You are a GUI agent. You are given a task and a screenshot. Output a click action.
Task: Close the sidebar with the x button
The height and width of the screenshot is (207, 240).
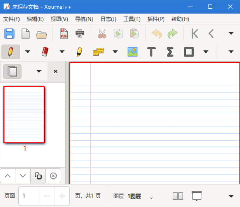click(x=55, y=71)
